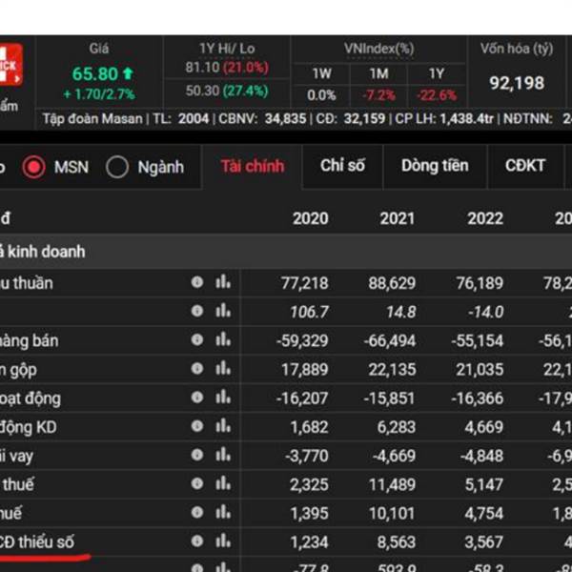Click info icon in the 106.7 growth row

(x=197, y=311)
